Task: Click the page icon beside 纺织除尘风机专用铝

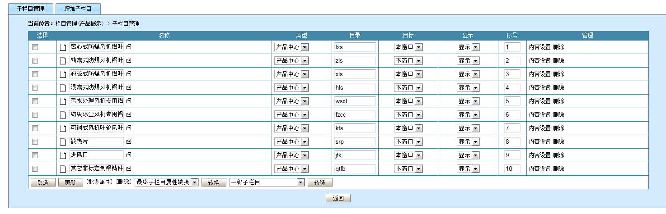Action: click(63, 115)
